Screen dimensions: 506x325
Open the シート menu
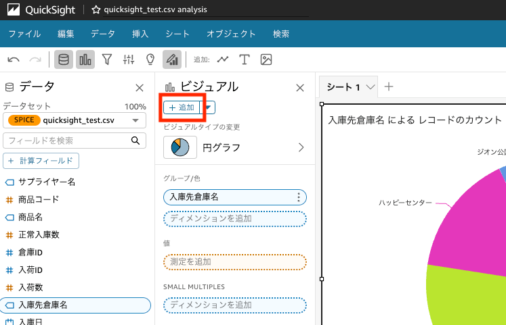tap(177, 34)
